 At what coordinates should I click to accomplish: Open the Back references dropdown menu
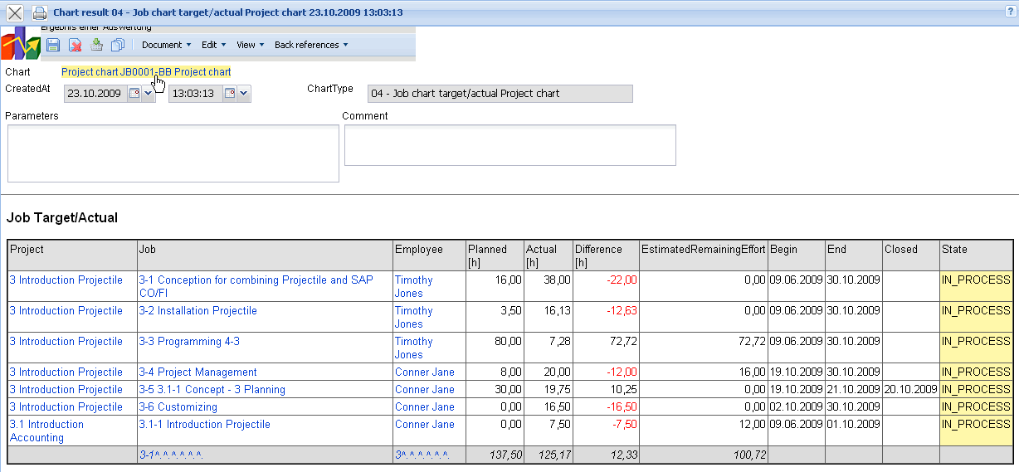(311, 45)
